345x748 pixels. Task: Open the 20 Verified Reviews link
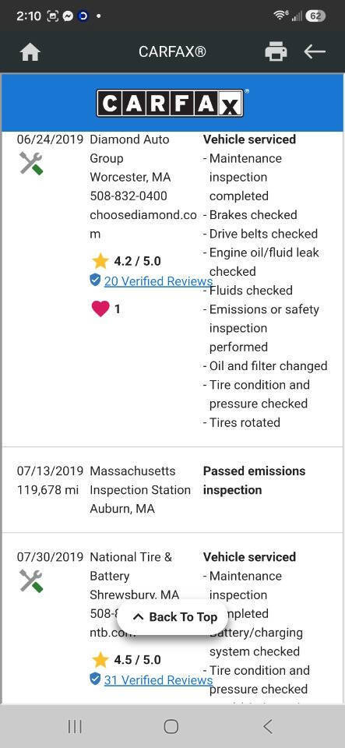pos(158,281)
